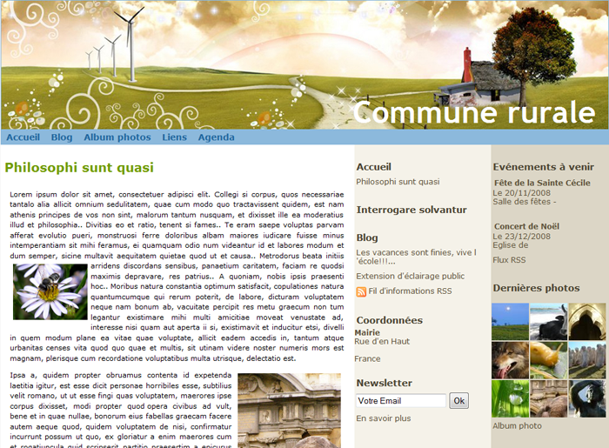Click the Eglise de location text

[x=511, y=245]
